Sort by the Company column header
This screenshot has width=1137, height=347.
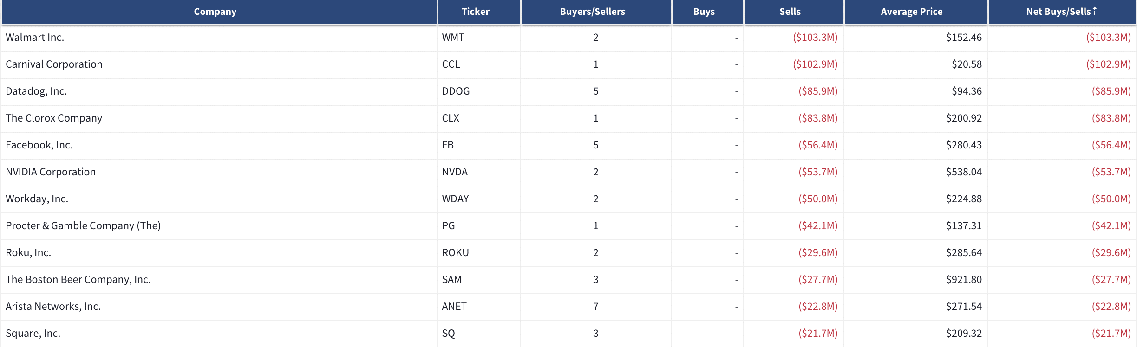click(215, 12)
